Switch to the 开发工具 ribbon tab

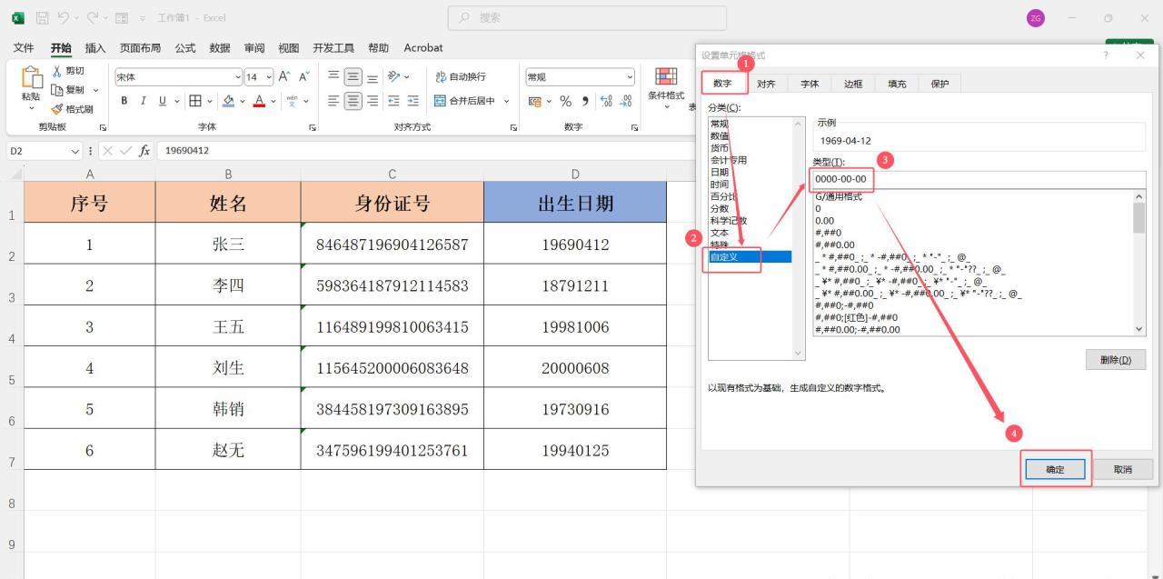(x=333, y=48)
